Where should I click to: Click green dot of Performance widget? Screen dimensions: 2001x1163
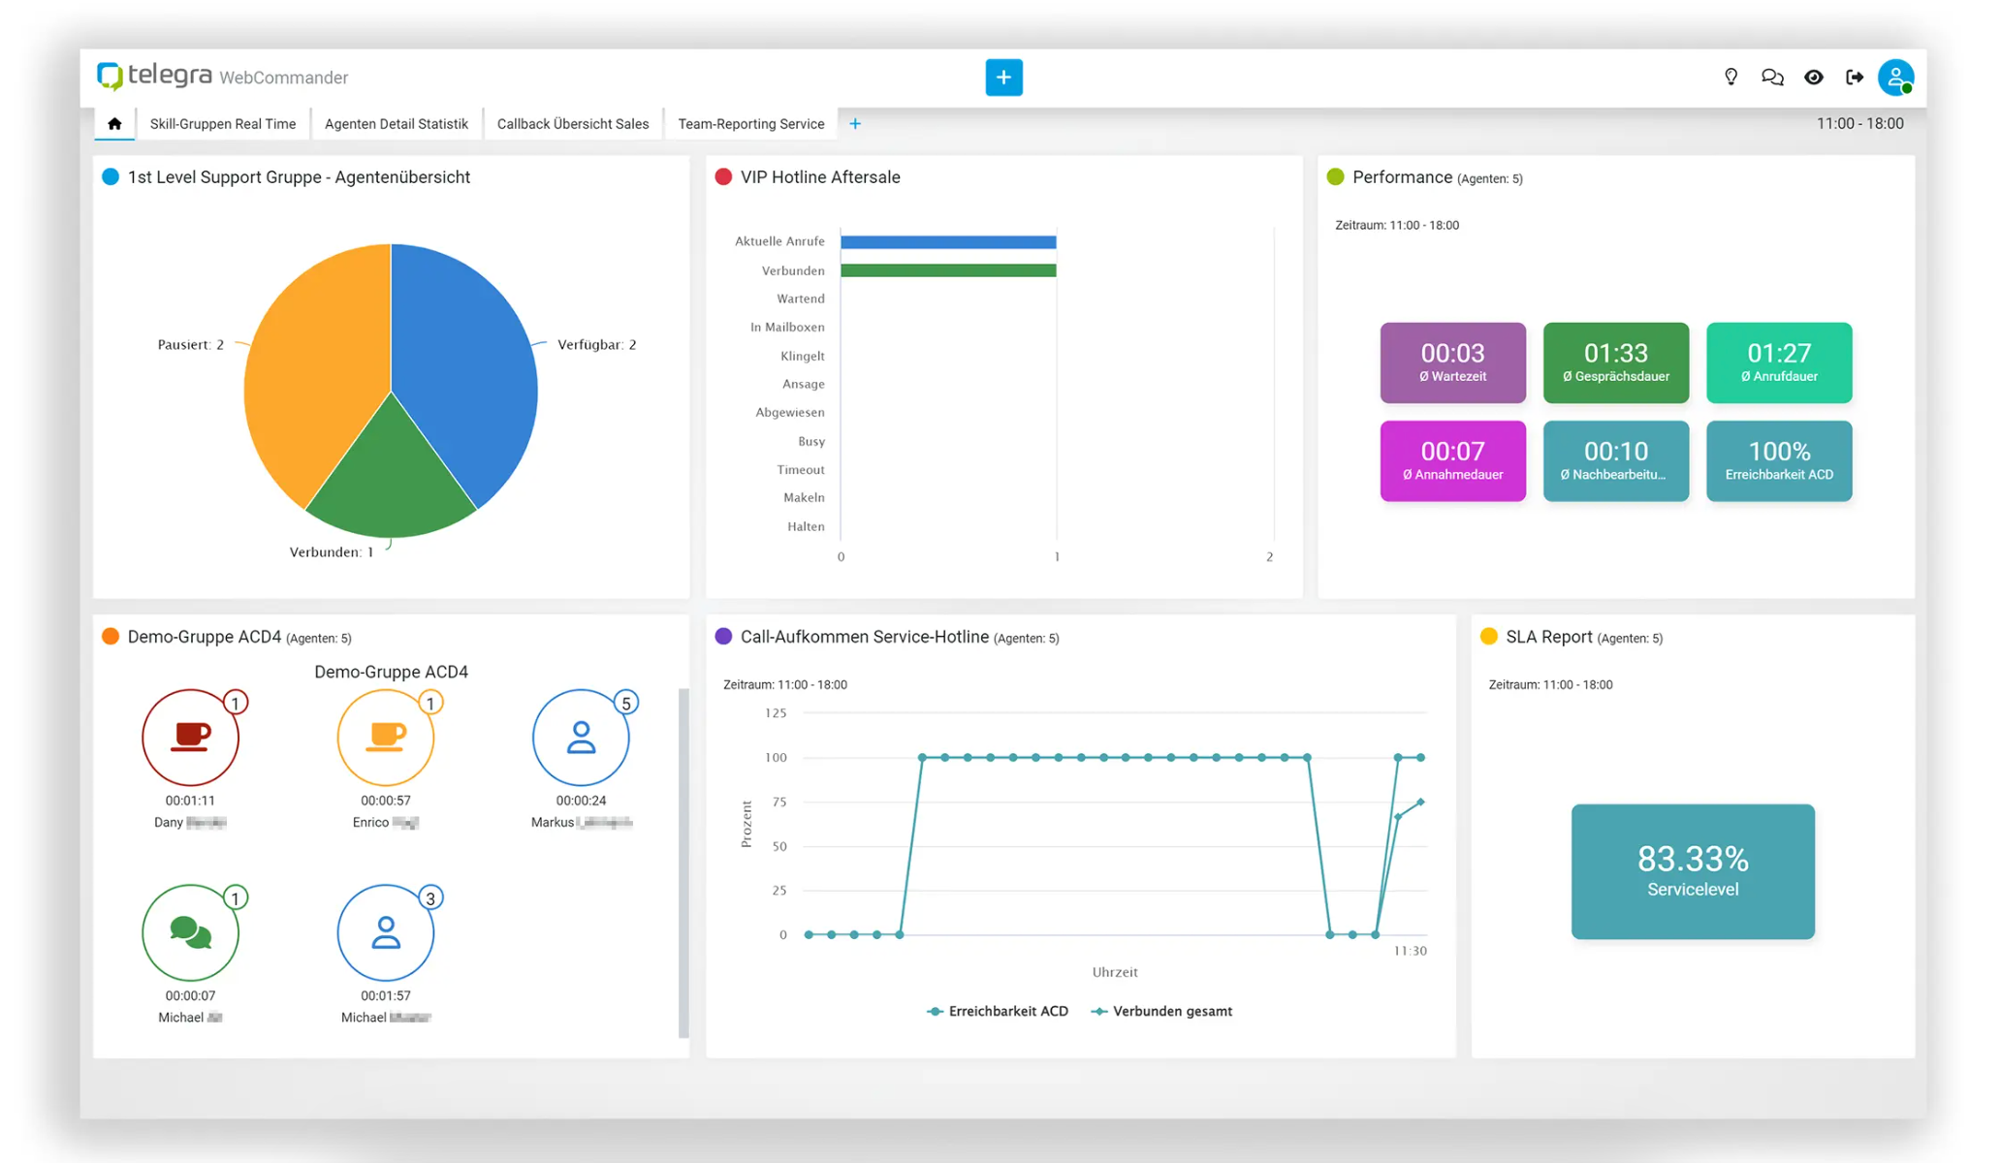(x=1335, y=177)
